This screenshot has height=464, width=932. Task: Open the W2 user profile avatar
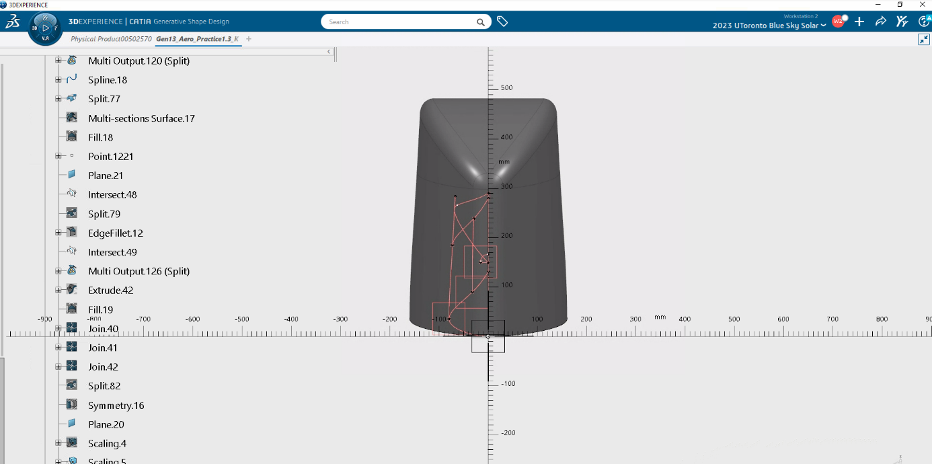click(x=838, y=22)
